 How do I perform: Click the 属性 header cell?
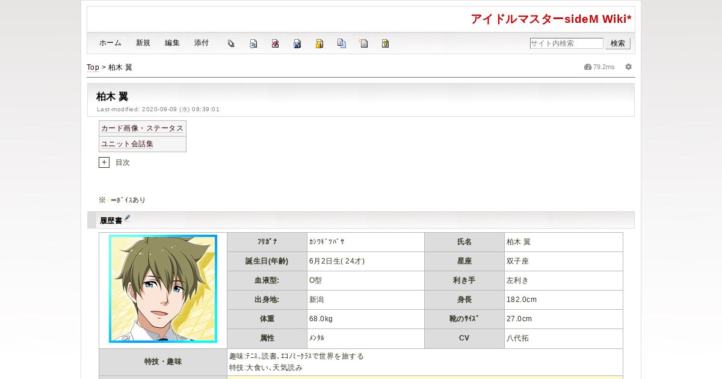pyautogui.click(x=267, y=338)
